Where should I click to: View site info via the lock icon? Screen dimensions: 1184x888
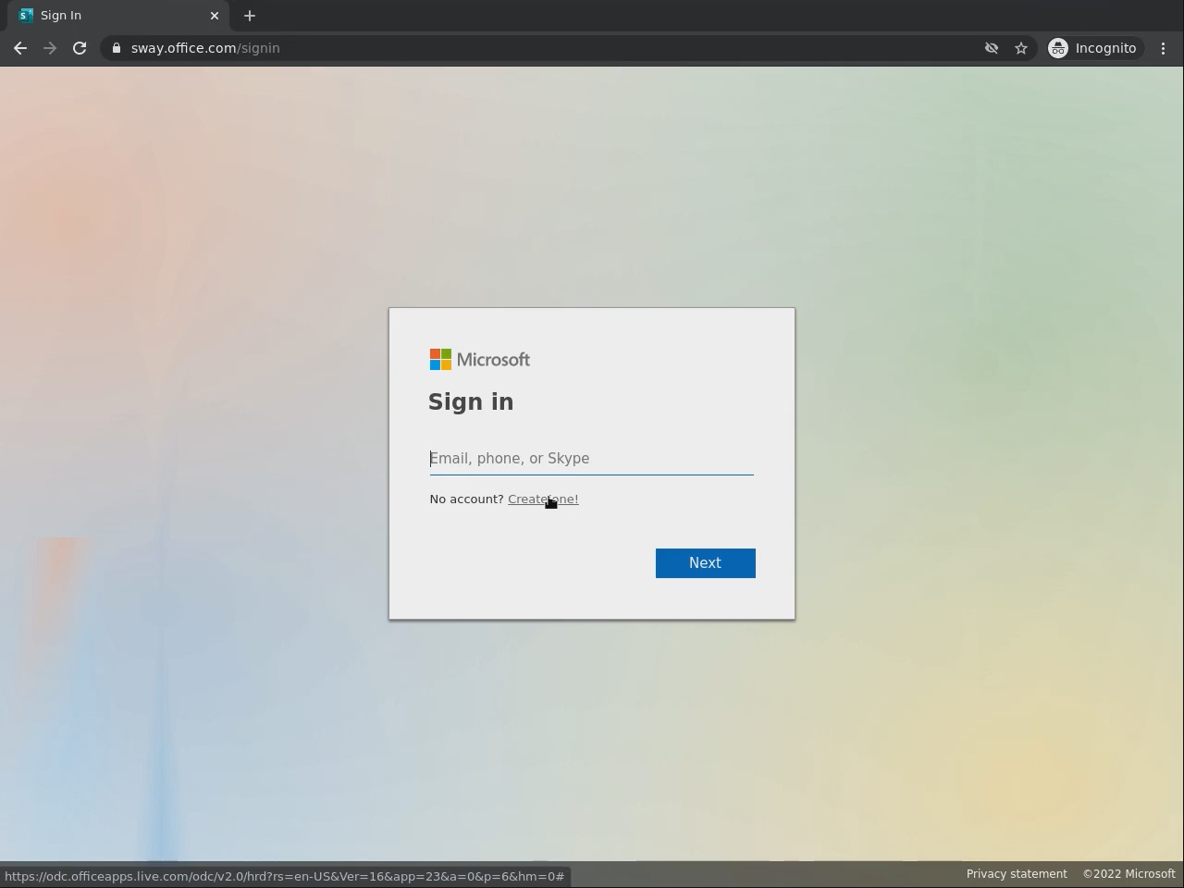(116, 48)
